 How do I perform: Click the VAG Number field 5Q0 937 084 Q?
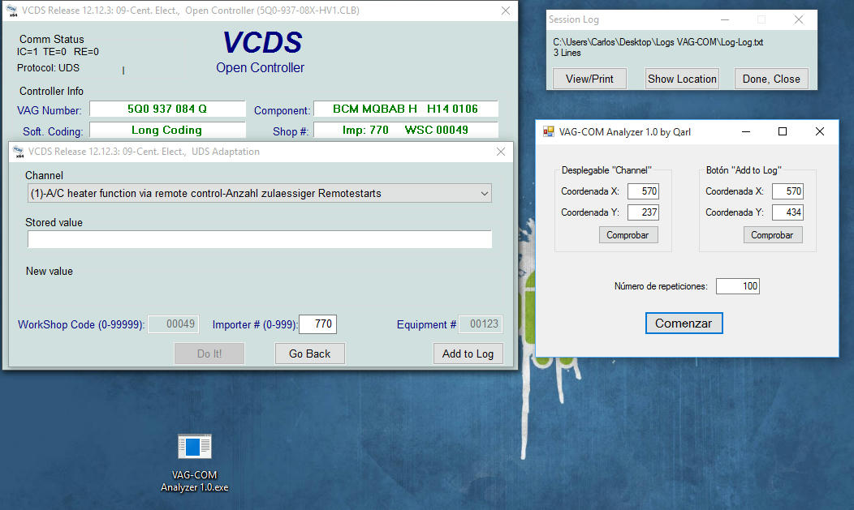pyautogui.click(x=167, y=109)
